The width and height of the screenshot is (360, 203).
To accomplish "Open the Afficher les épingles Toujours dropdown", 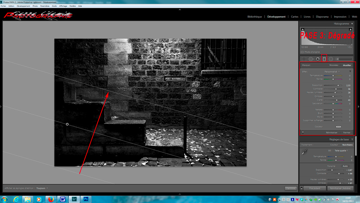I will (x=42, y=188).
